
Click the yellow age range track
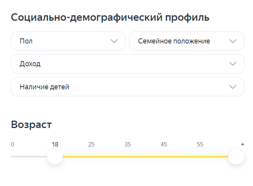click(145, 157)
